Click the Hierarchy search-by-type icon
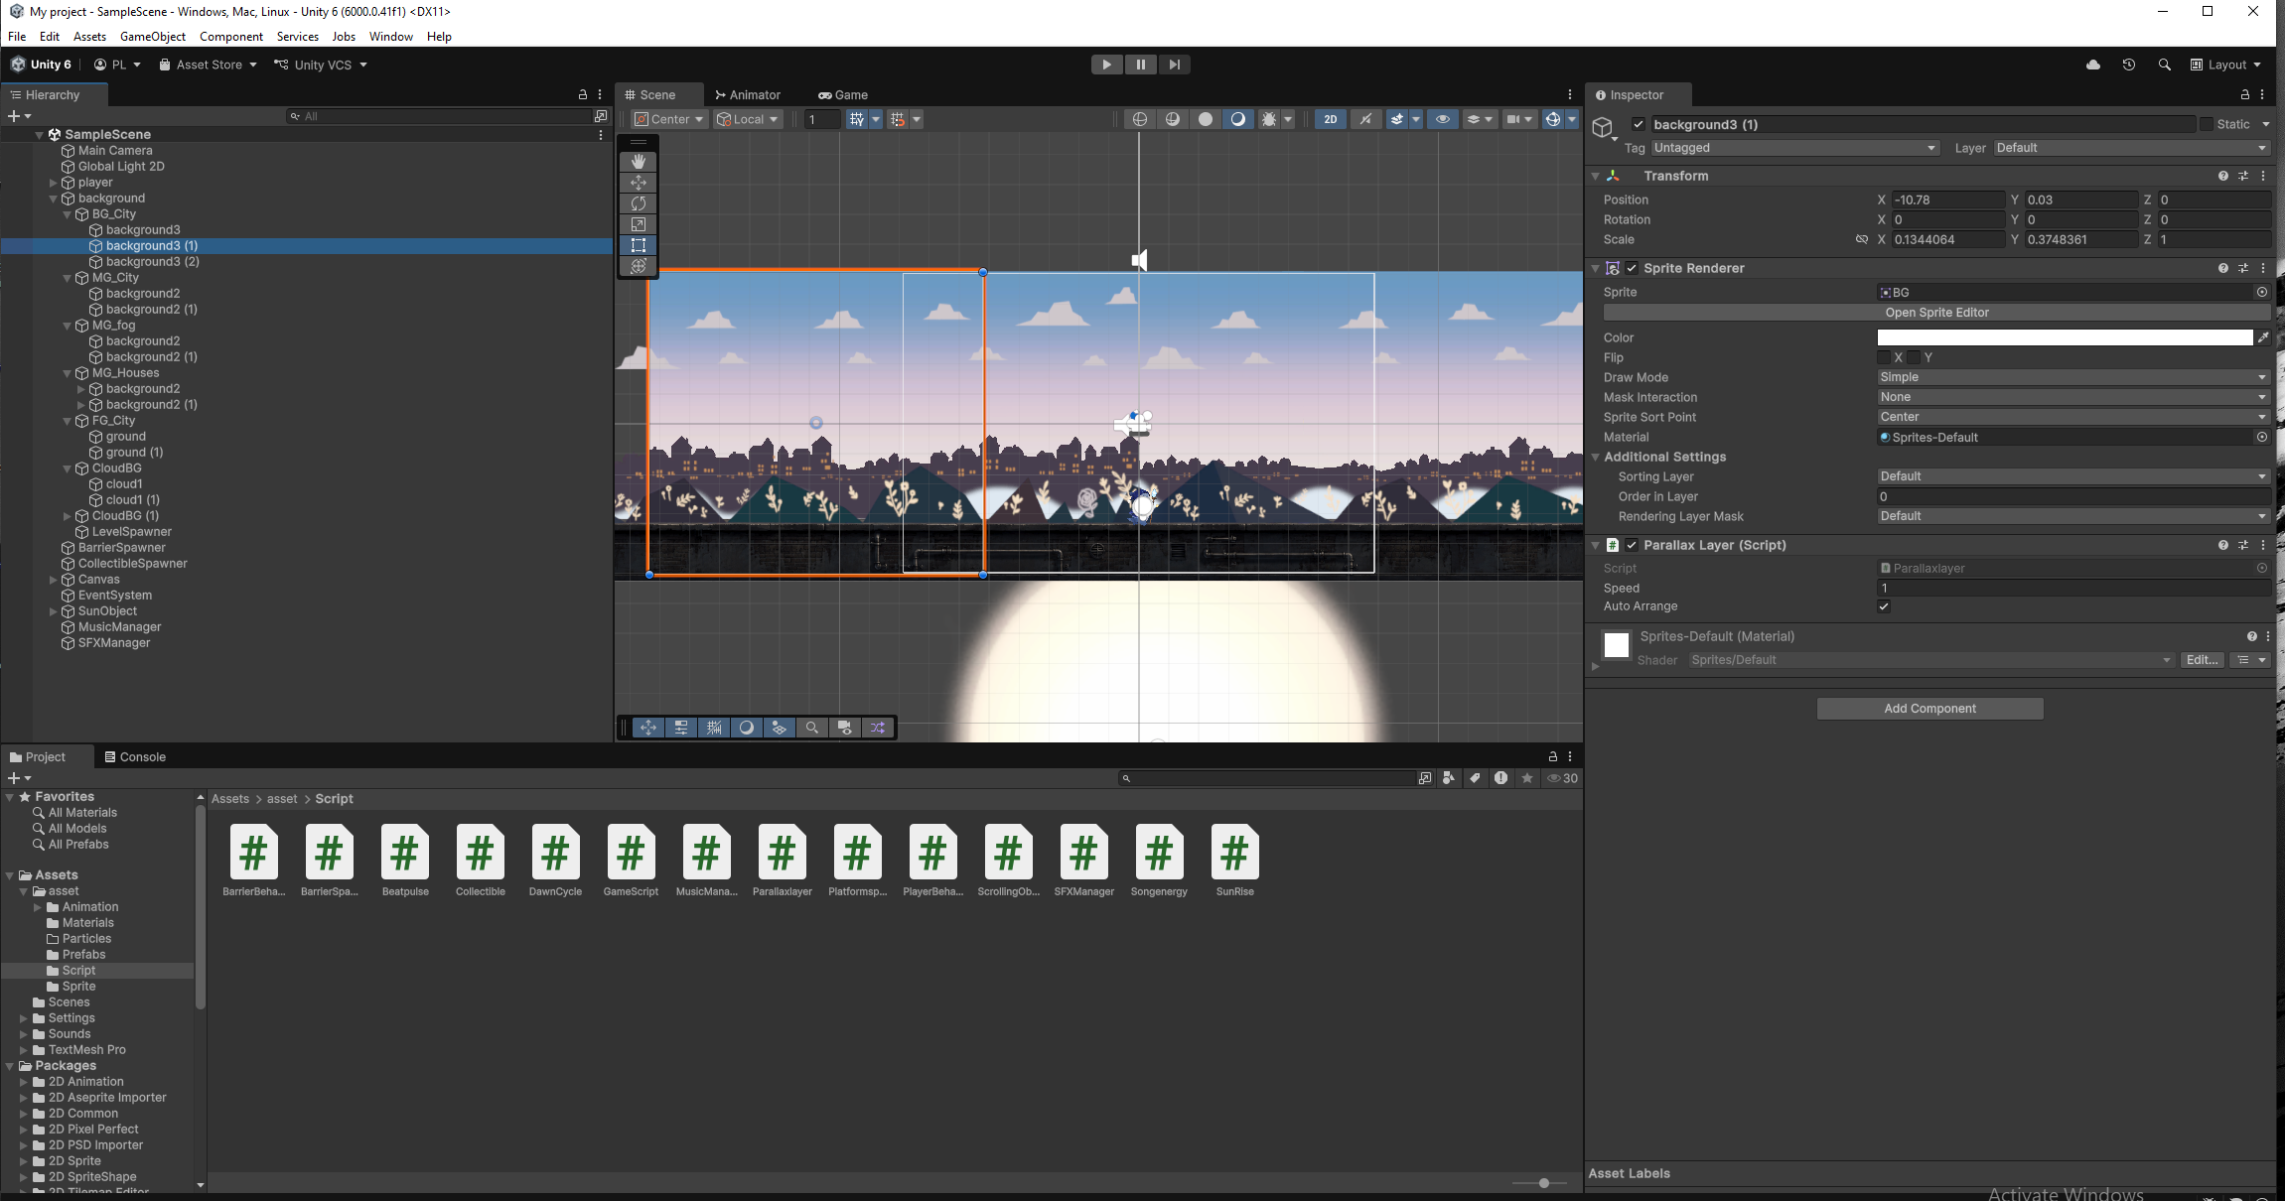 [x=601, y=116]
